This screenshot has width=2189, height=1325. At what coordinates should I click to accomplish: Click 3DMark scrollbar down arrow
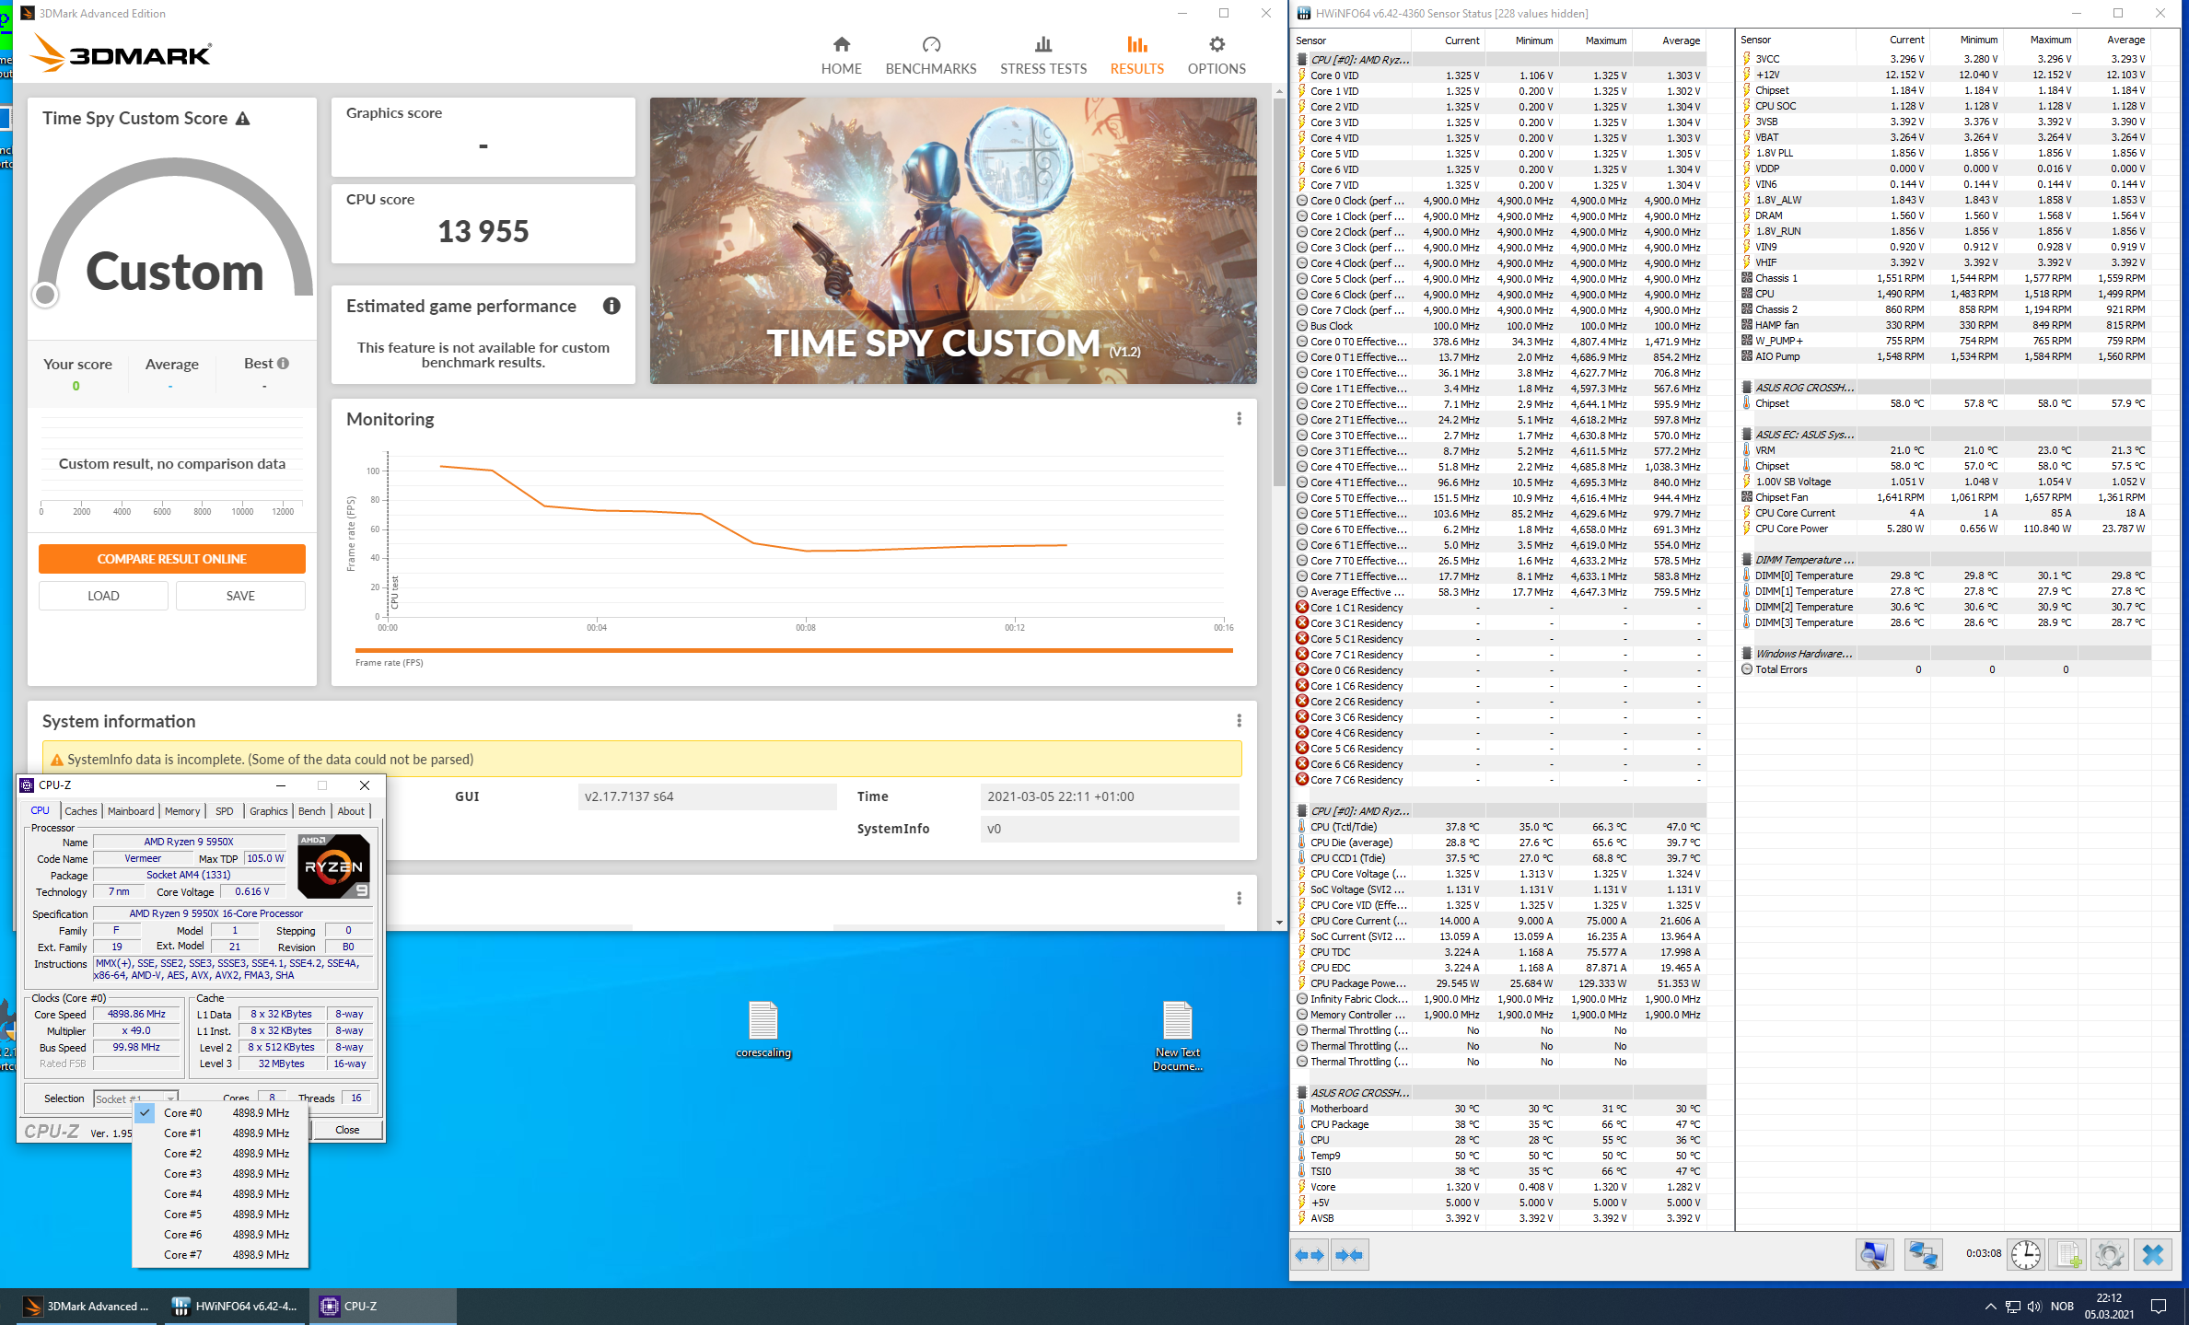pos(1279,923)
